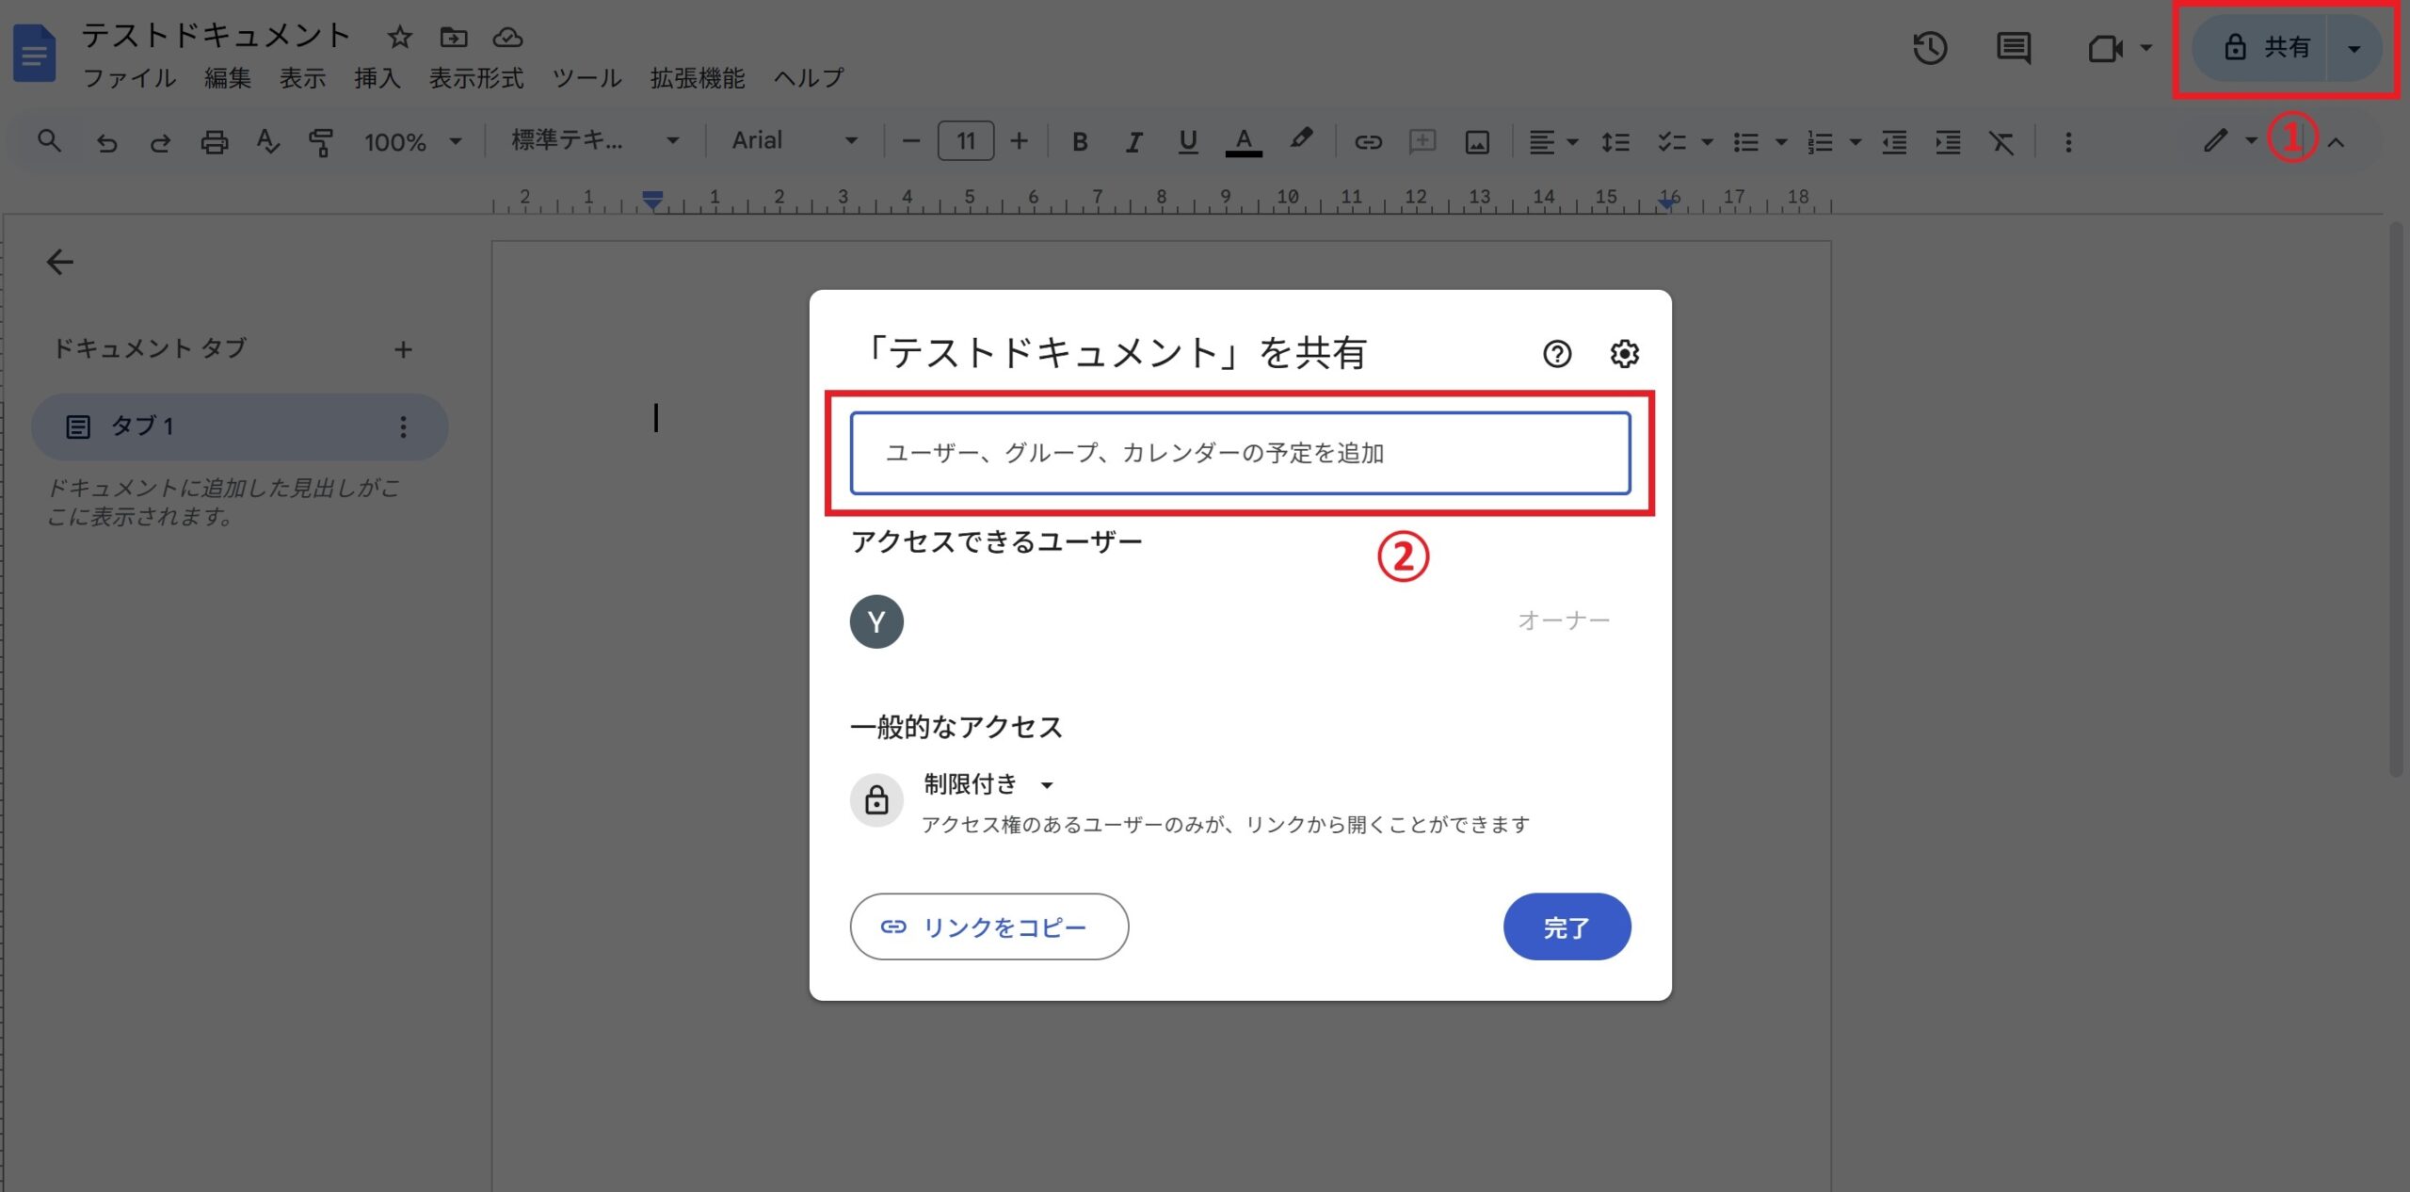Image resolution: width=2410 pixels, height=1192 pixels.
Task: Open share dialog settings gear
Action: pyautogui.click(x=1624, y=354)
